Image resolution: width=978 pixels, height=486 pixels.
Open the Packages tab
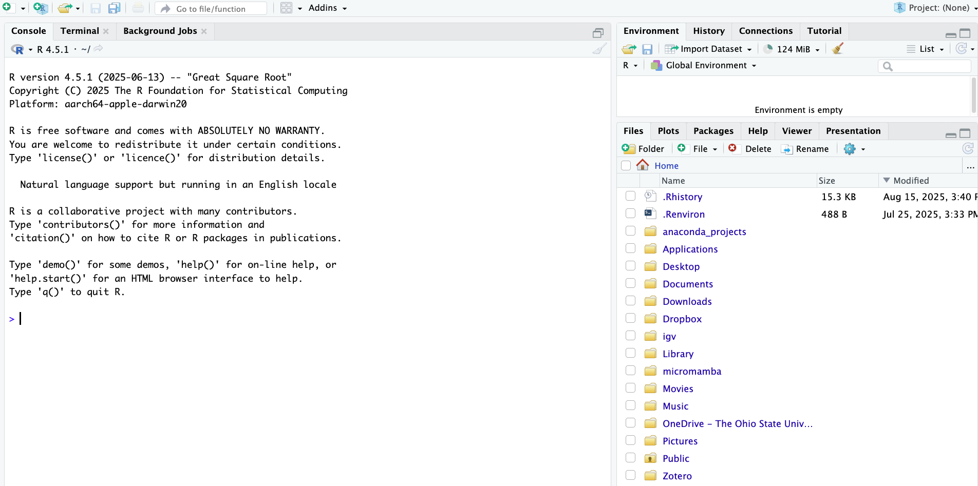(713, 131)
